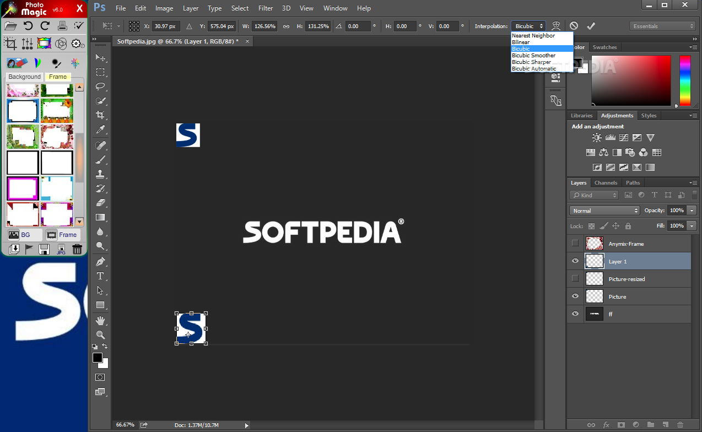Viewport: 702px width, 432px height.
Task: Select the Crop tool in Photoshop toolbar
Action: (101, 115)
